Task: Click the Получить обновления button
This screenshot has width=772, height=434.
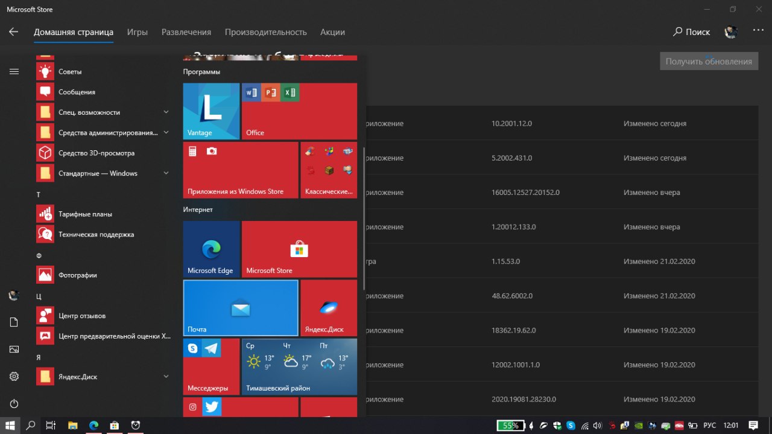Action: 709,61
